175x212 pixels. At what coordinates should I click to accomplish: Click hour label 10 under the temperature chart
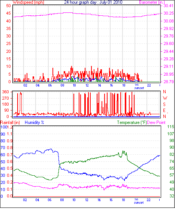coord(74,200)
